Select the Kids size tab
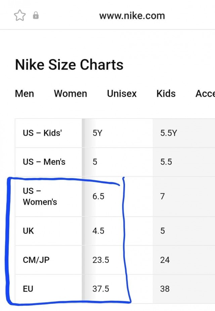 (166, 93)
